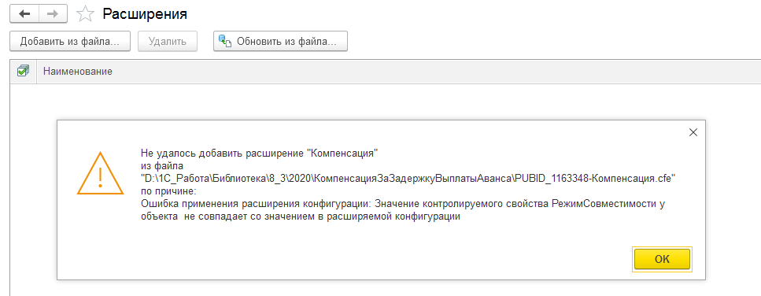Click the 'Удалить' button
Image resolution: width=761 pixels, height=296 pixels.
point(168,41)
